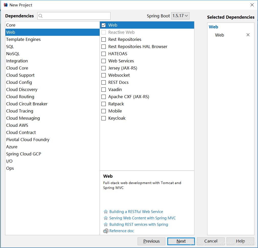The height and width of the screenshot is (248, 258).
Task: Select the NoSQL category
Action: [x=52, y=54]
